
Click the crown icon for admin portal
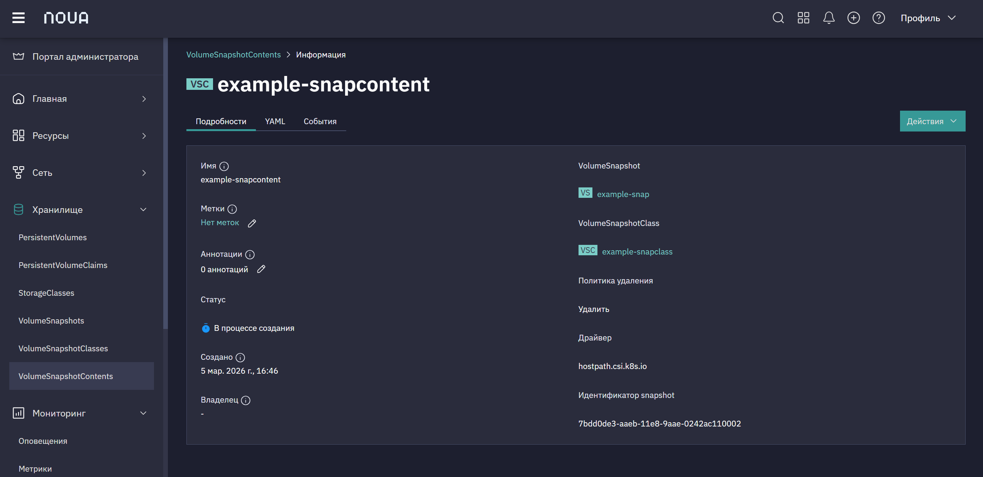(19, 57)
